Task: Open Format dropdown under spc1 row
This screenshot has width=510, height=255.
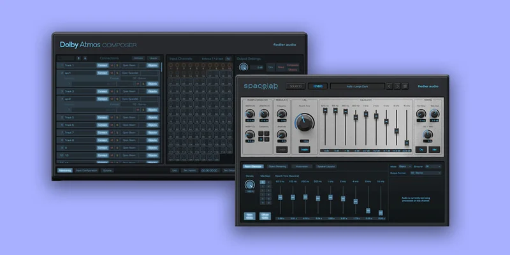Action: [140, 78]
